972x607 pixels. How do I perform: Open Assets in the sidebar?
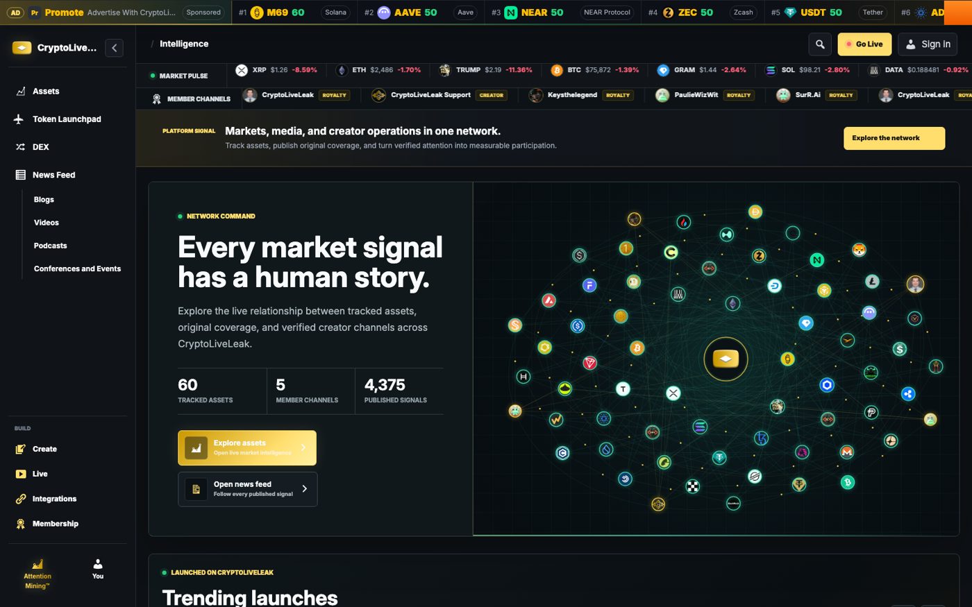tap(68, 91)
